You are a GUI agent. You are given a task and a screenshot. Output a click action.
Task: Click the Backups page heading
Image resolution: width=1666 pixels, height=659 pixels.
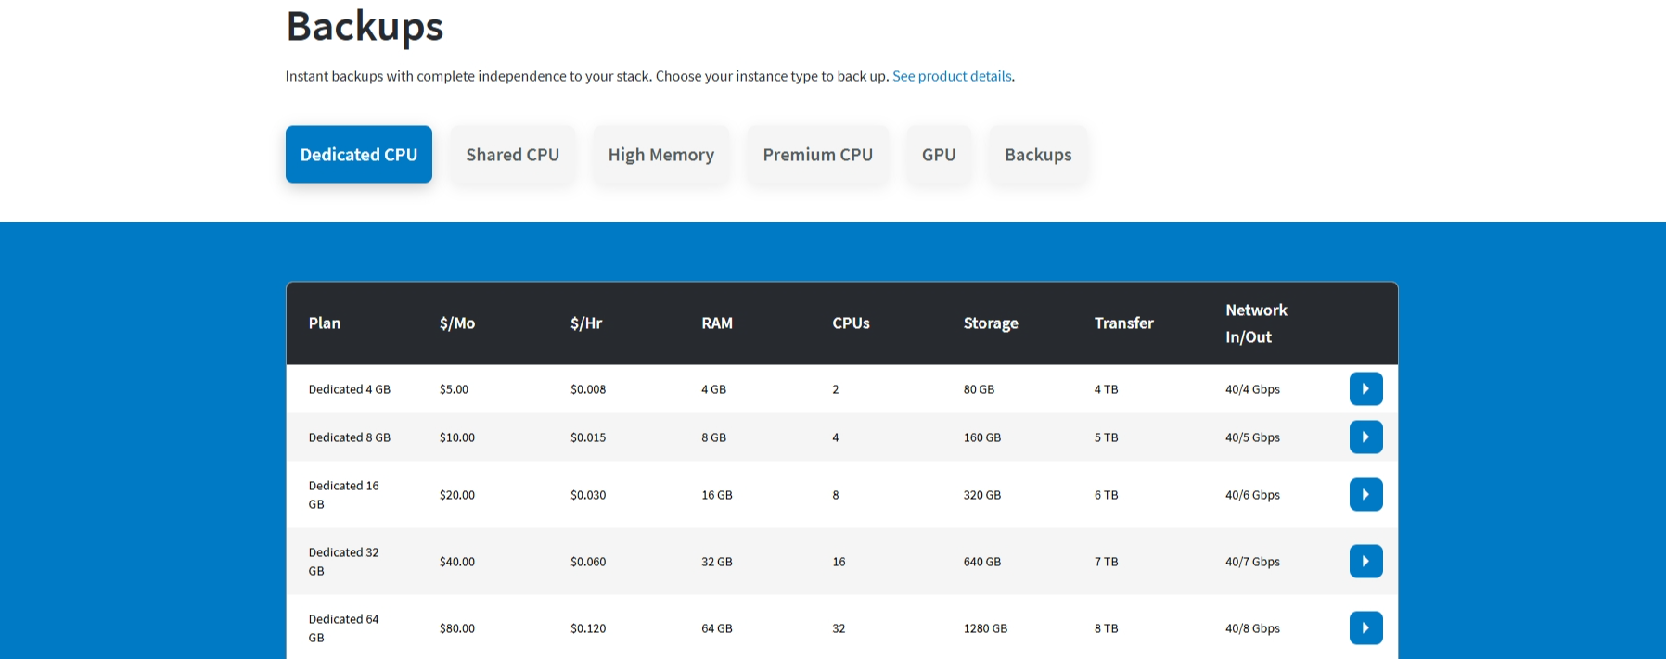coord(365,27)
